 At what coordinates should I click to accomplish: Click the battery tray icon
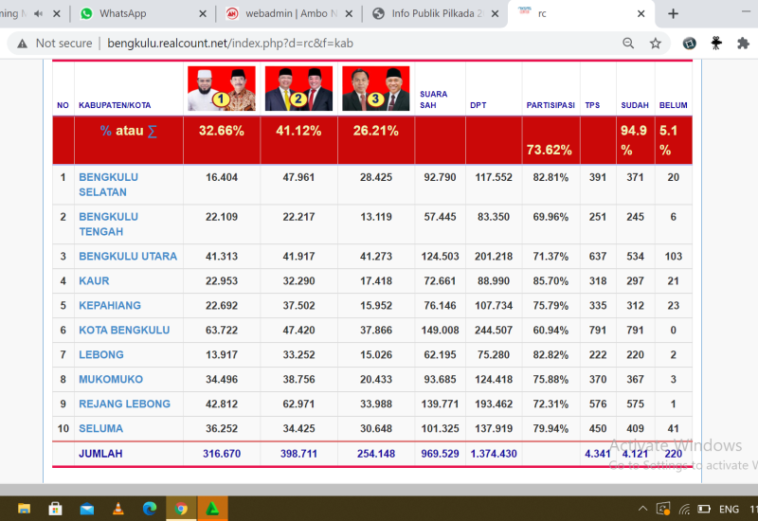click(x=704, y=509)
